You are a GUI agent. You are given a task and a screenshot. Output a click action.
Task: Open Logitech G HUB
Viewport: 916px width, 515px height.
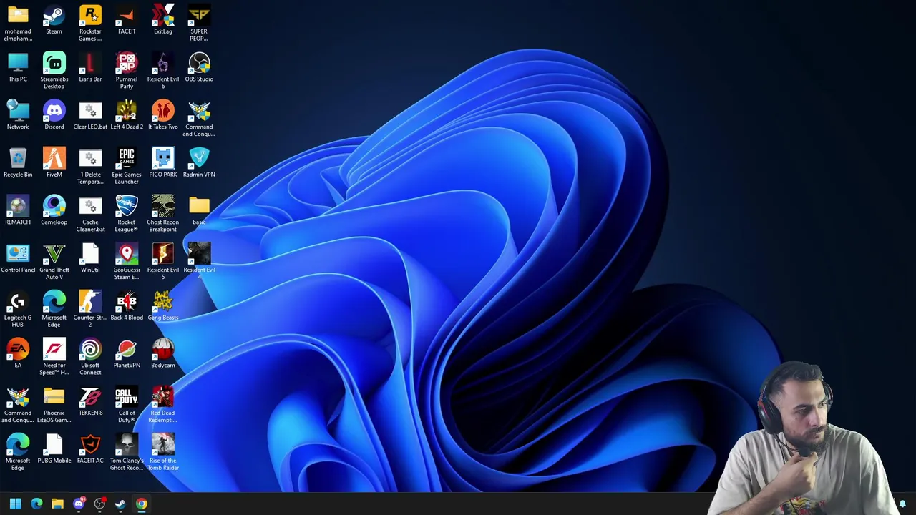[18, 308]
